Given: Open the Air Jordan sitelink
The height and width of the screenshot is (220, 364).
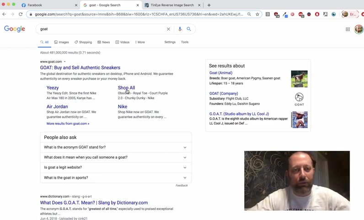Looking at the screenshot, I should coord(57,106).
